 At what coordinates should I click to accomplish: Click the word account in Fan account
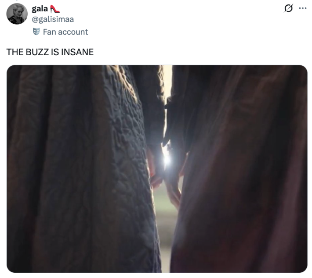coord(73,32)
